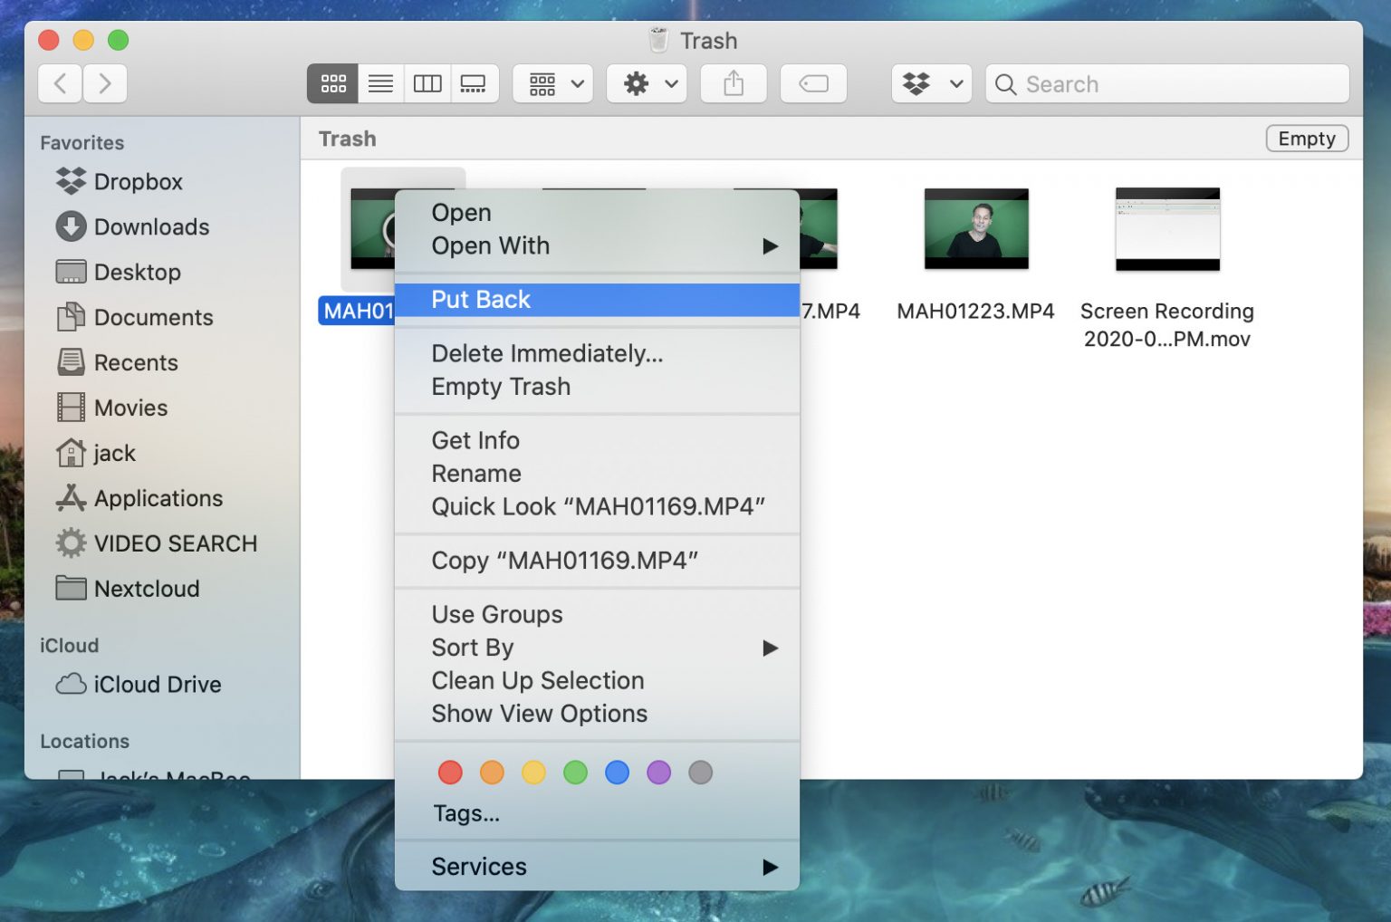The height and width of the screenshot is (922, 1391).
Task: Switch to list view in the toolbar
Action: (x=379, y=83)
